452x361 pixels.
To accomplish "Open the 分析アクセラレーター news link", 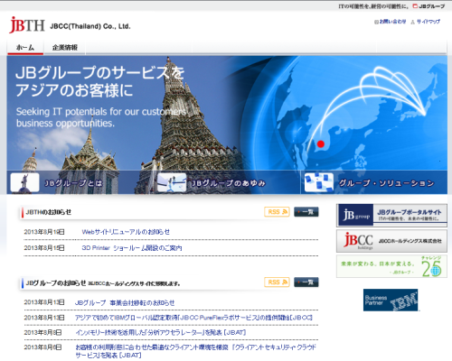I will (161, 332).
